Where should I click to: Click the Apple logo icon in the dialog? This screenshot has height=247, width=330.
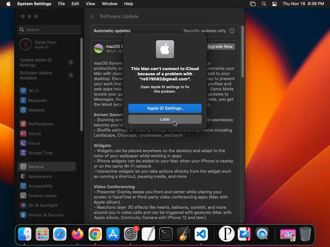(165, 49)
